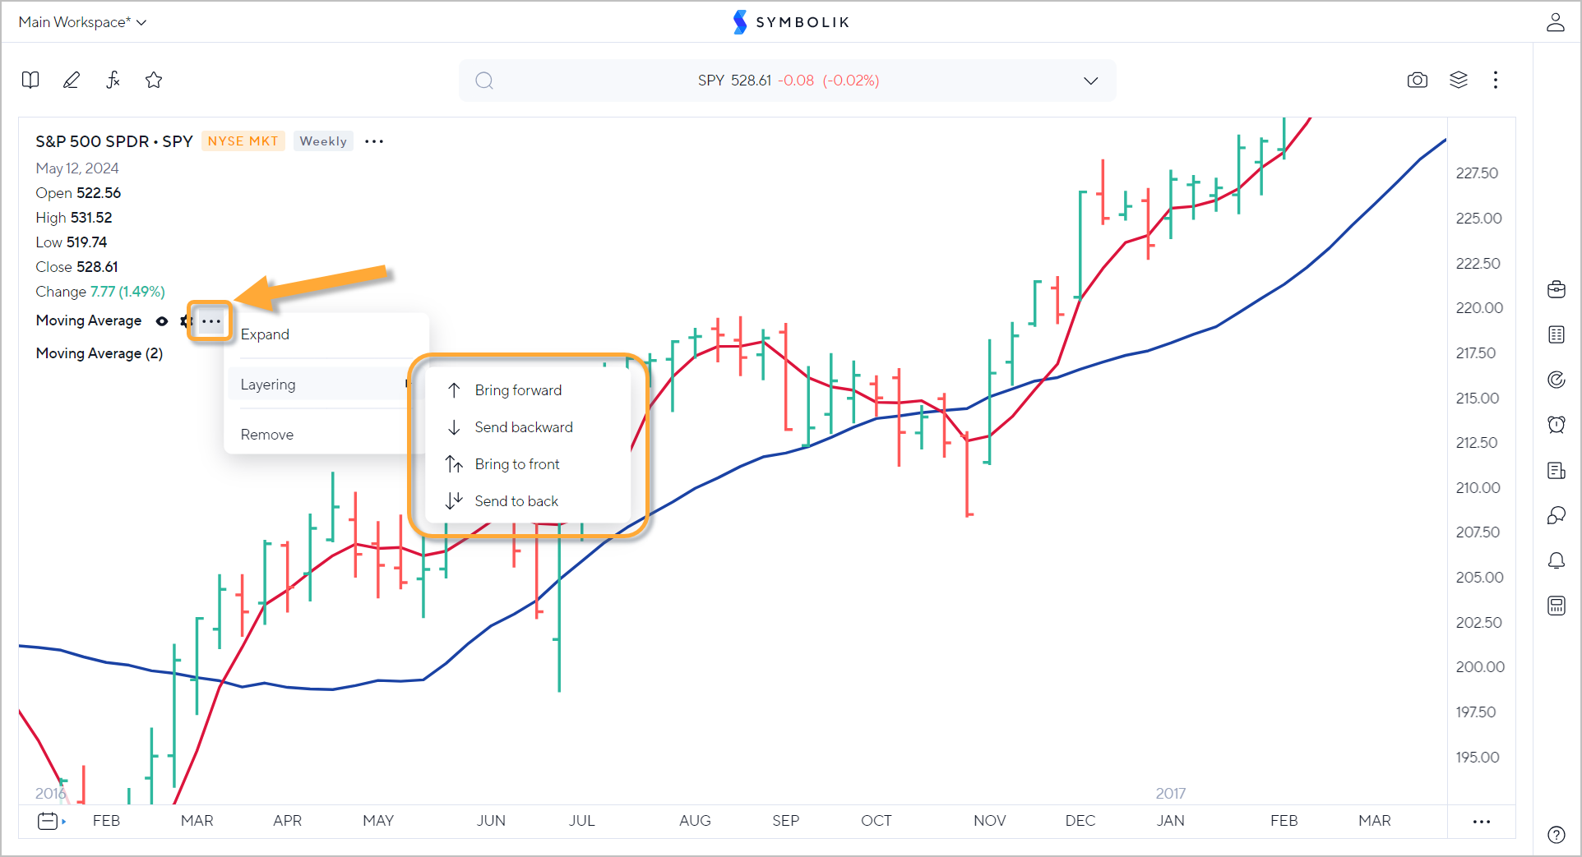Click the Symbolik logo
The width and height of the screenshot is (1582, 857).
coord(791,22)
